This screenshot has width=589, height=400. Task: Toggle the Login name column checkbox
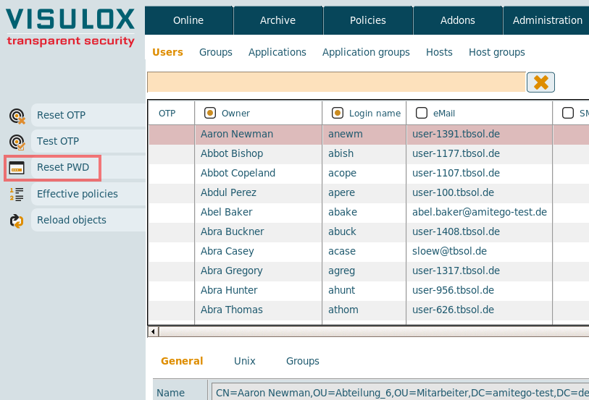coord(337,113)
